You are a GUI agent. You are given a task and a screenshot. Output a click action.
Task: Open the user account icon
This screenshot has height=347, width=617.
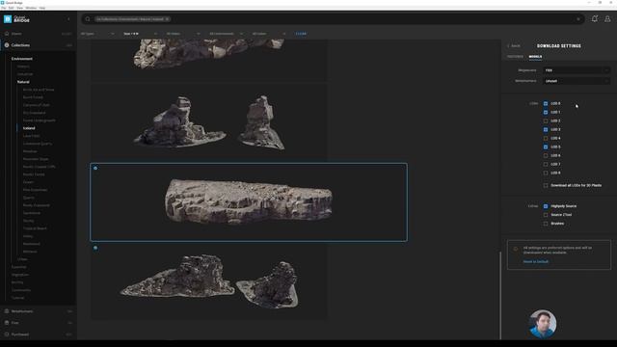click(x=607, y=18)
